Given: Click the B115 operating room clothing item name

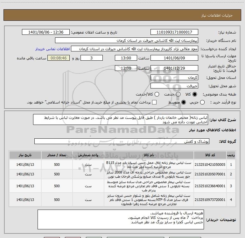Looking at the screenshot, I should click(x=149, y=165).
